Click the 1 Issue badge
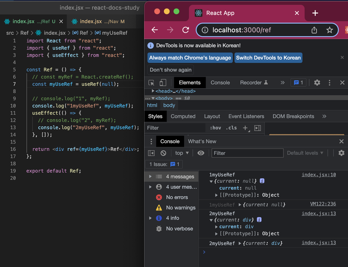Image resolution: width=348 pixels, height=267 pixels. pyautogui.click(x=164, y=164)
